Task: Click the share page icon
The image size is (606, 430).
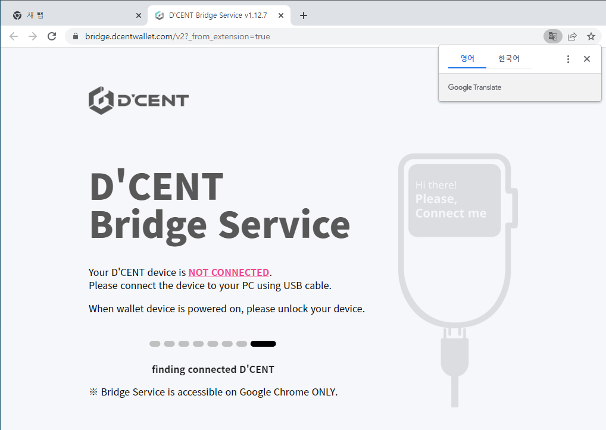Action: click(x=572, y=36)
